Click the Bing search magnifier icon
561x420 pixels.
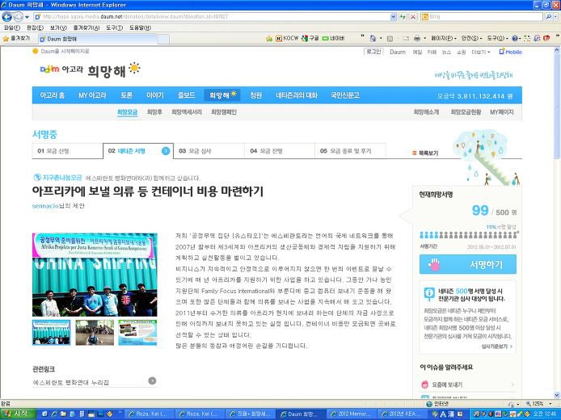point(549,16)
